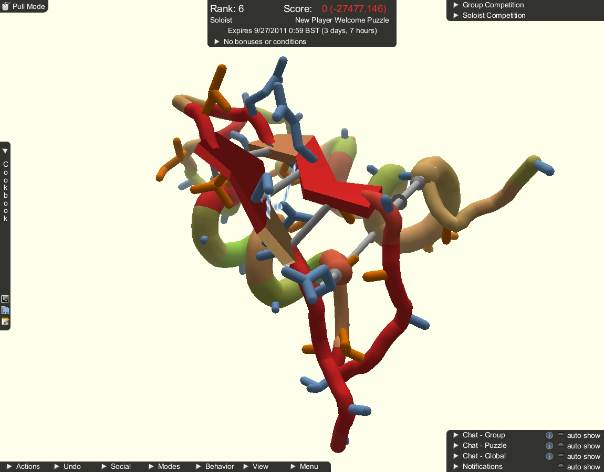The width and height of the screenshot is (604, 472).
Task: Enable auto show for Chat - Puzzle
Action: [x=561, y=446]
